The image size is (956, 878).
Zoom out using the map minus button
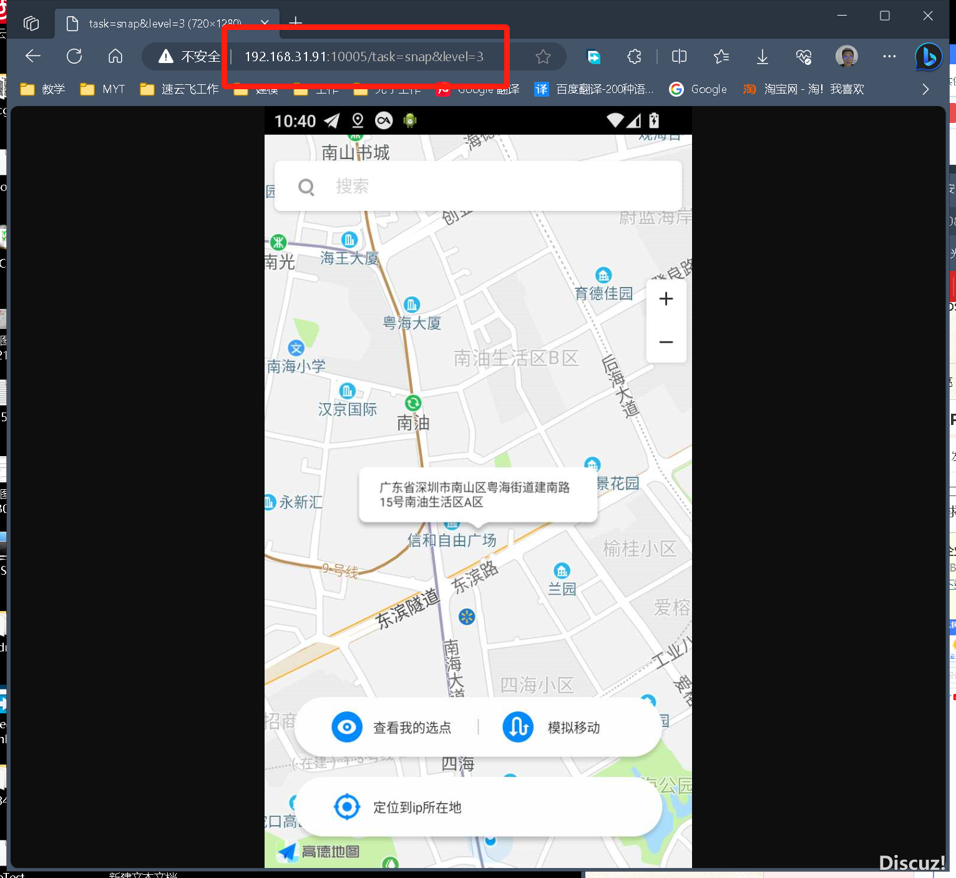pos(666,342)
